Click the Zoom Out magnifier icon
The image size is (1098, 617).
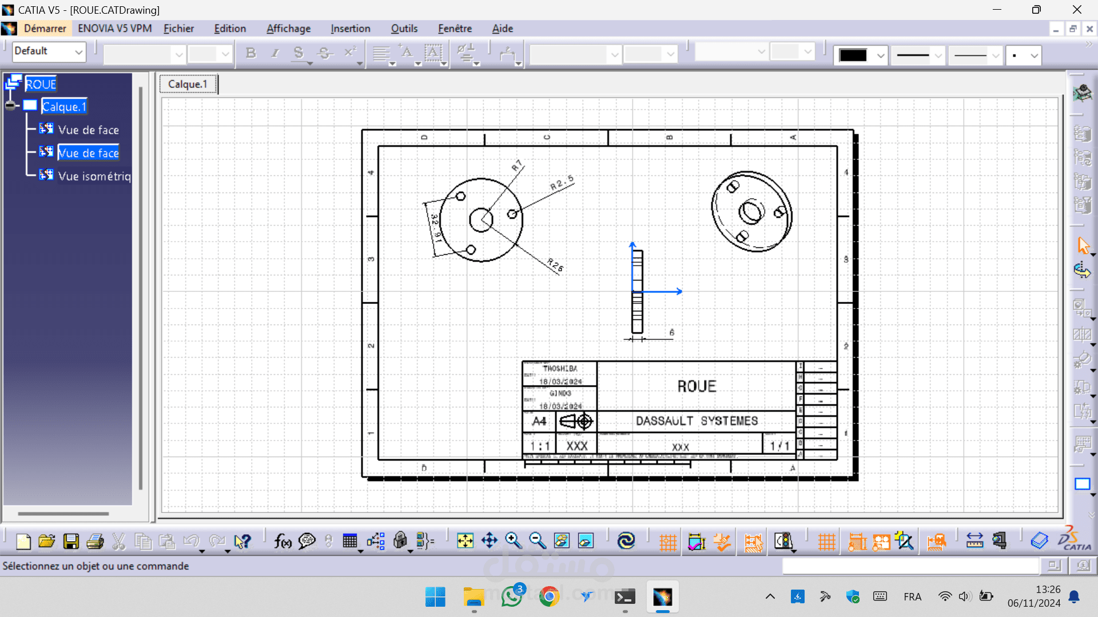coord(538,541)
